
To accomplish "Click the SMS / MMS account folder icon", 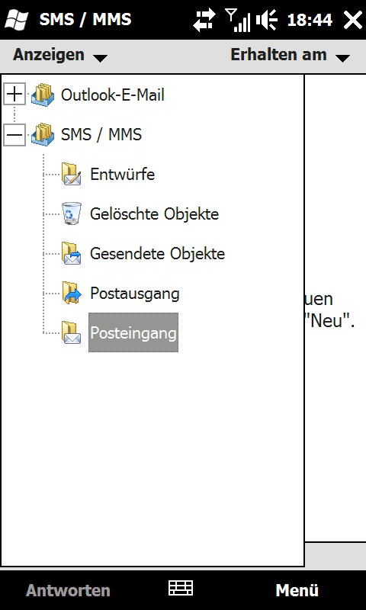I will tap(43, 134).
